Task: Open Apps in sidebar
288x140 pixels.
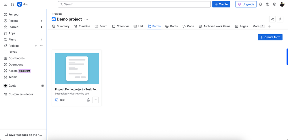Action: [23, 33]
